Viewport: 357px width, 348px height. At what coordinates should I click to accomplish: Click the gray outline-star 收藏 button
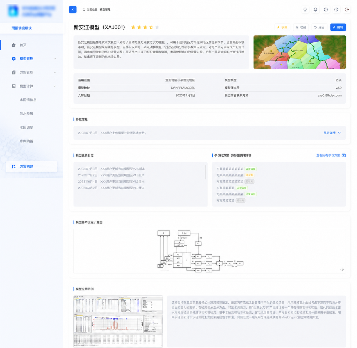301,27
